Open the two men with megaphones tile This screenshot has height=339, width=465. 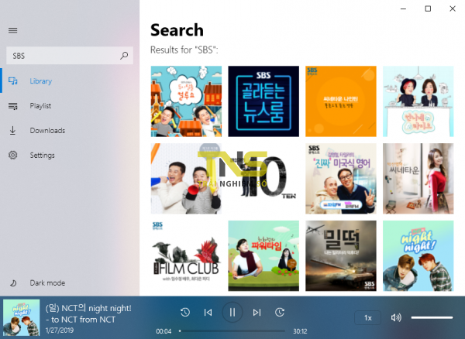click(x=186, y=179)
